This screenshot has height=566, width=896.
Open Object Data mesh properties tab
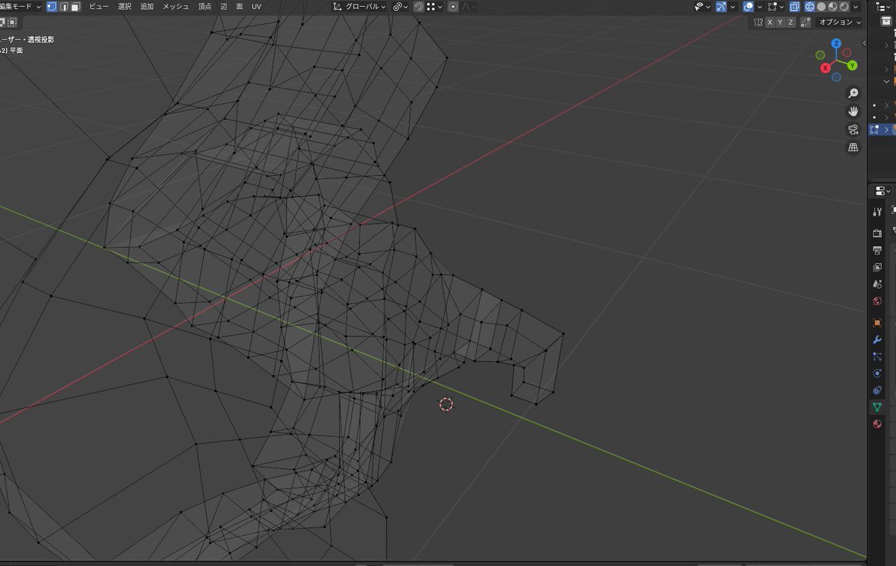coord(877,407)
